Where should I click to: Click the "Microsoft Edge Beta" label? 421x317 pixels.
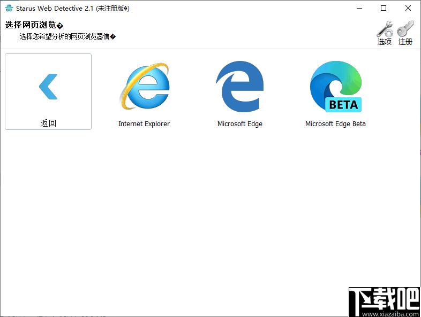(x=336, y=124)
